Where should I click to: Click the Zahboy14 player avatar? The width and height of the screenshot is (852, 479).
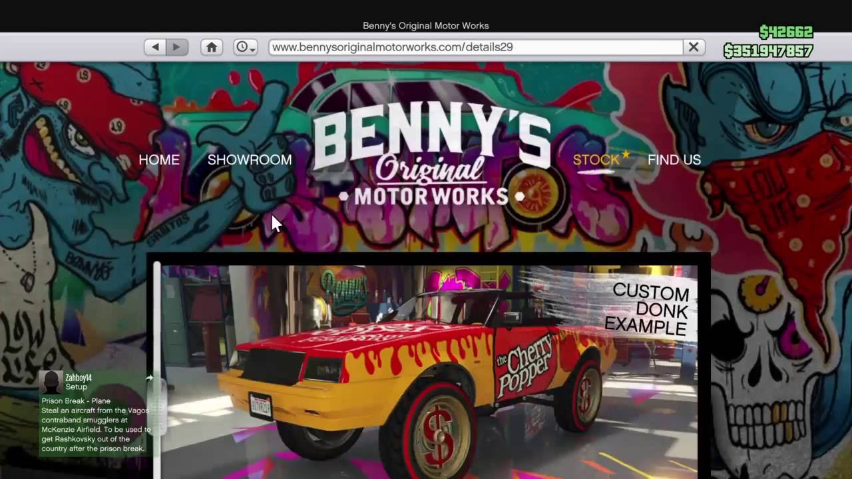[51, 382]
